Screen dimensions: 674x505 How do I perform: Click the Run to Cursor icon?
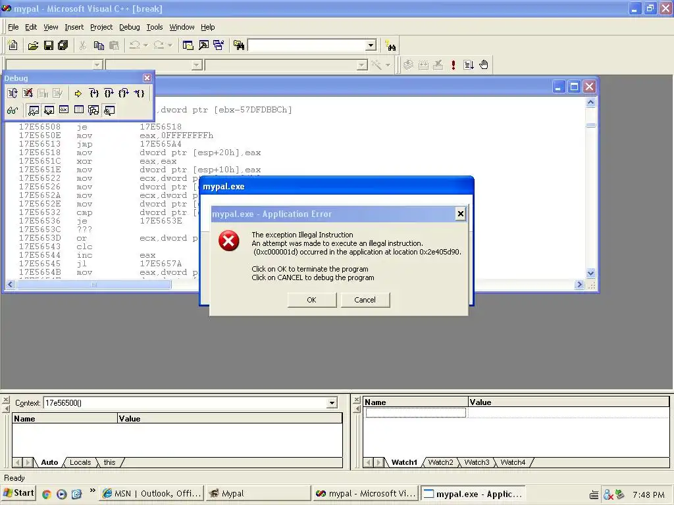tap(139, 93)
